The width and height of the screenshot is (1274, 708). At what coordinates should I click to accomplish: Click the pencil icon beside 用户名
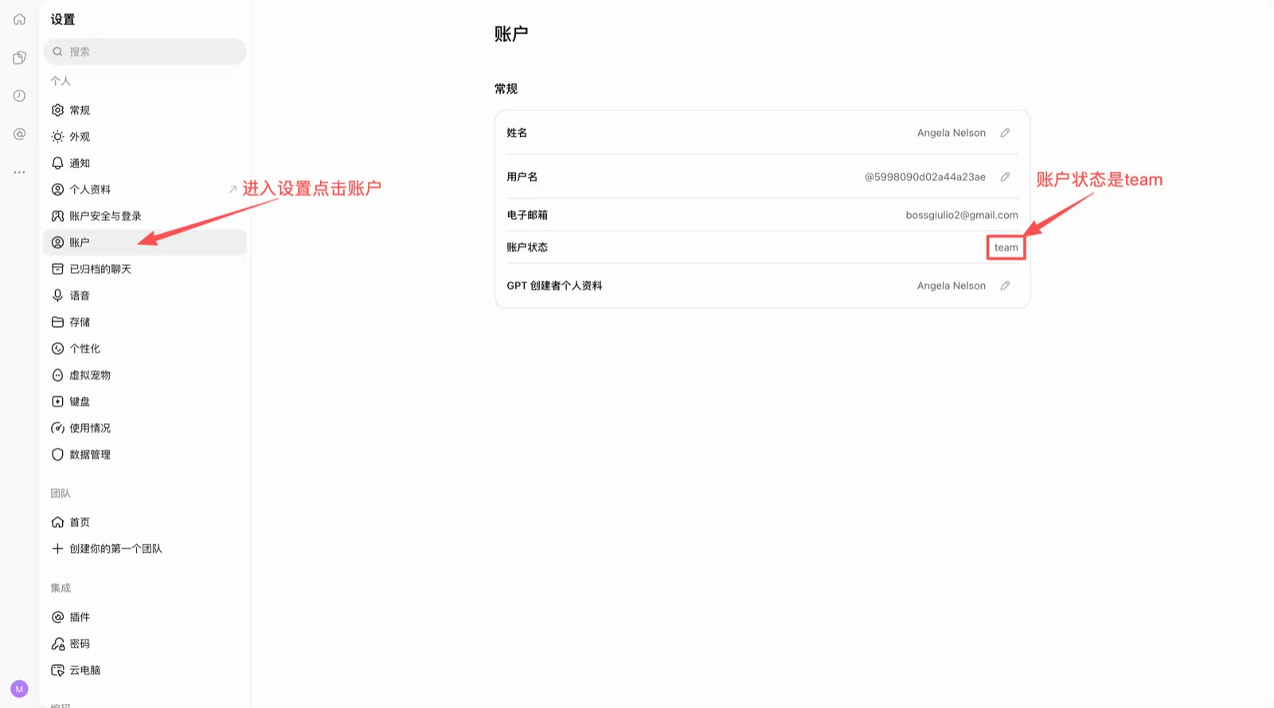point(1005,177)
